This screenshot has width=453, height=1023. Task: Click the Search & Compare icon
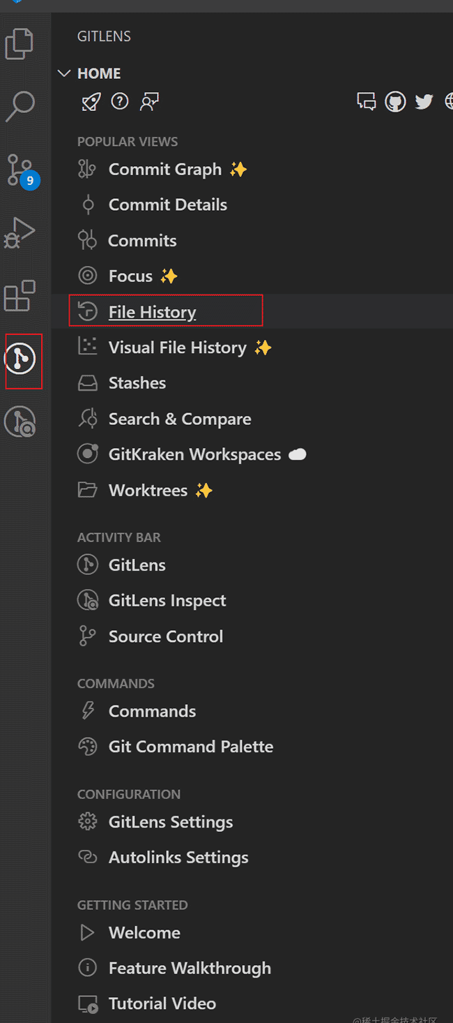click(x=87, y=419)
